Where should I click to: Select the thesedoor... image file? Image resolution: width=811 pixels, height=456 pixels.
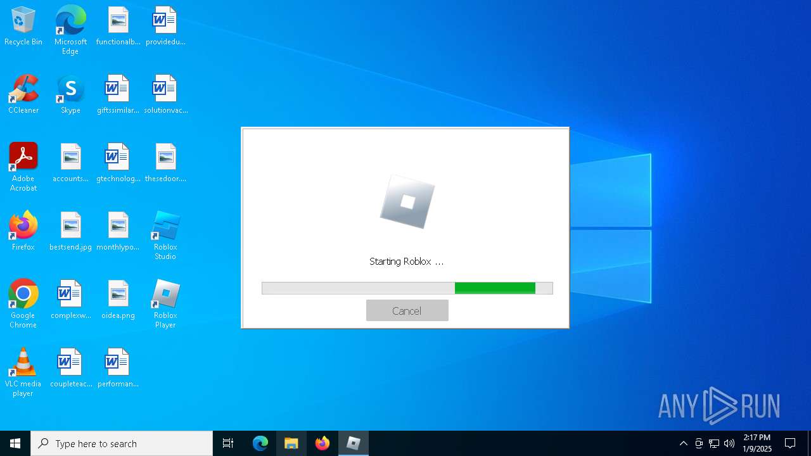click(x=165, y=163)
